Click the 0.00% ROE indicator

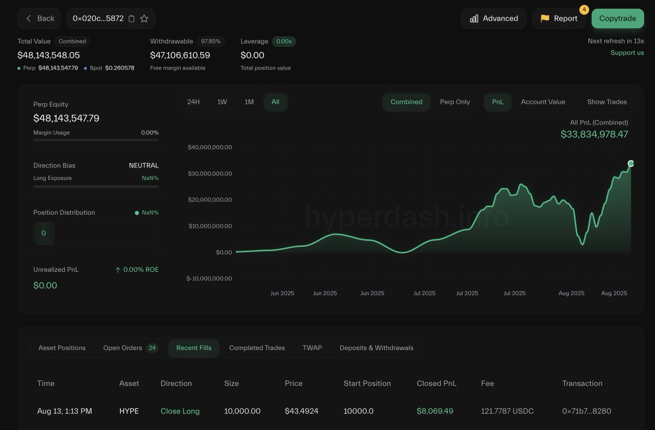click(x=136, y=270)
